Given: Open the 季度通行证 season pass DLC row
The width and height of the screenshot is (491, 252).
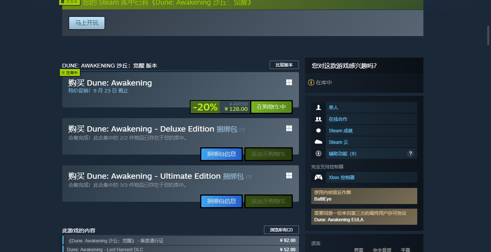Looking at the screenshot, I should [181, 240].
